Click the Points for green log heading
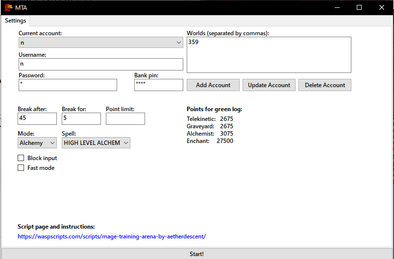This screenshot has width=394, height=259. point(214,109)
